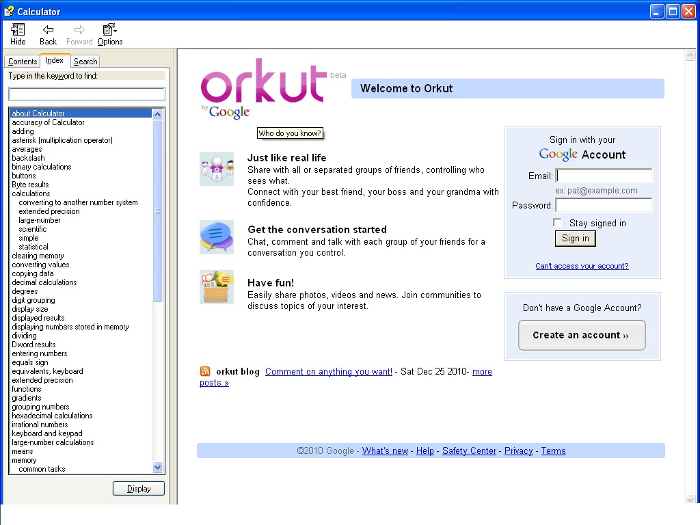Maximize the Calculator help window
This screenshot has height=525, width=700.
tap(673, 11)
